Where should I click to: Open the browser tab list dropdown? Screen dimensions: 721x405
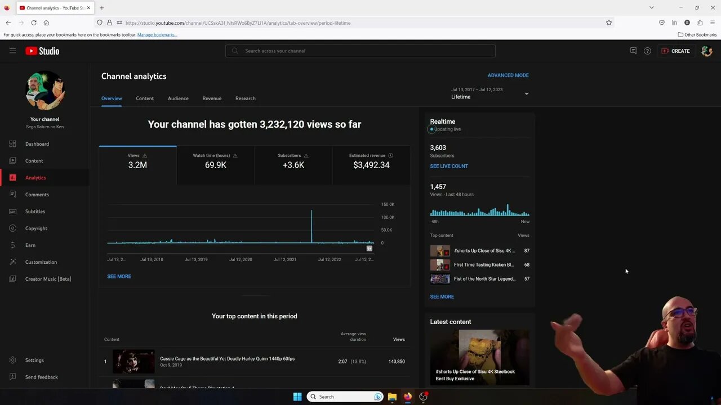point(651,8)
